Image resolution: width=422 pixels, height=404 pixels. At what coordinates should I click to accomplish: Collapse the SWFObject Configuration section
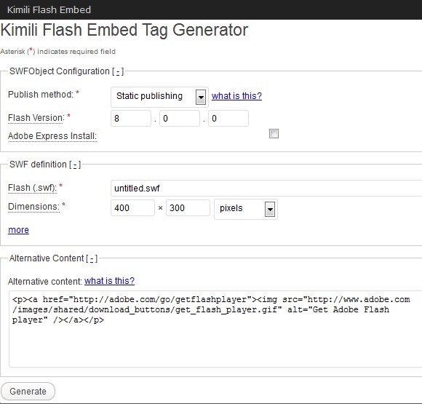point(118,71)
